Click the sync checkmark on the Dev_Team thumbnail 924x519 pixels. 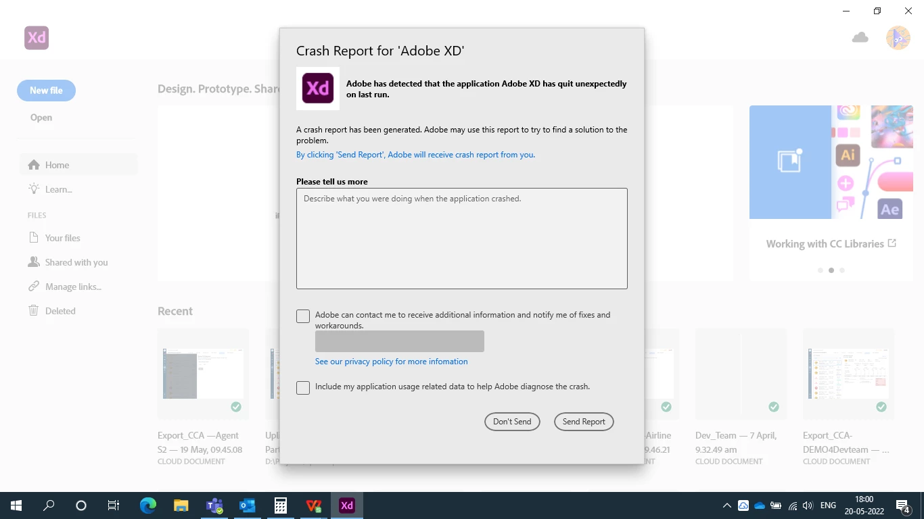(774, 407)
